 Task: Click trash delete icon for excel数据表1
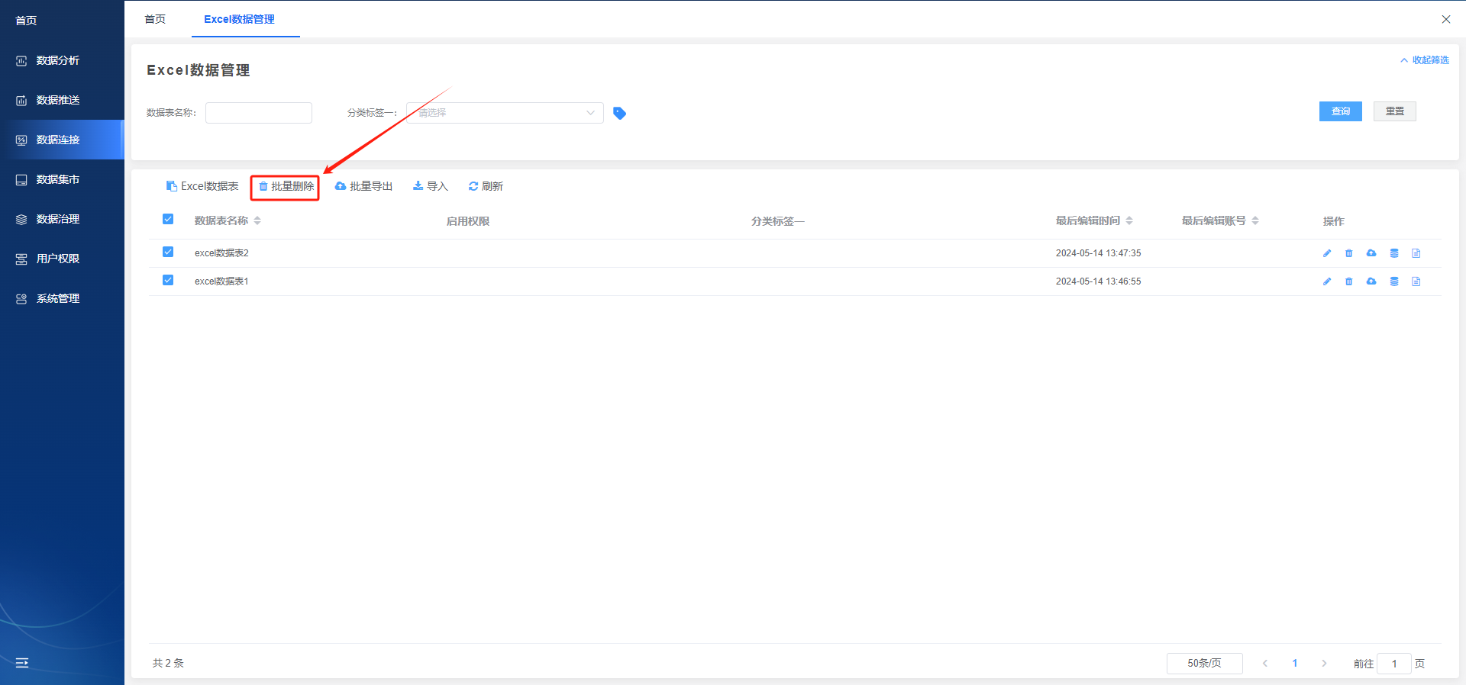(x=1349, y=281)
